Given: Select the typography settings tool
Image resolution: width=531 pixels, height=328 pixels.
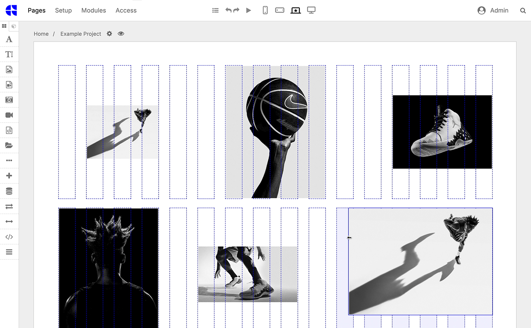Looking at the screenshot, I should pos(9,54).
